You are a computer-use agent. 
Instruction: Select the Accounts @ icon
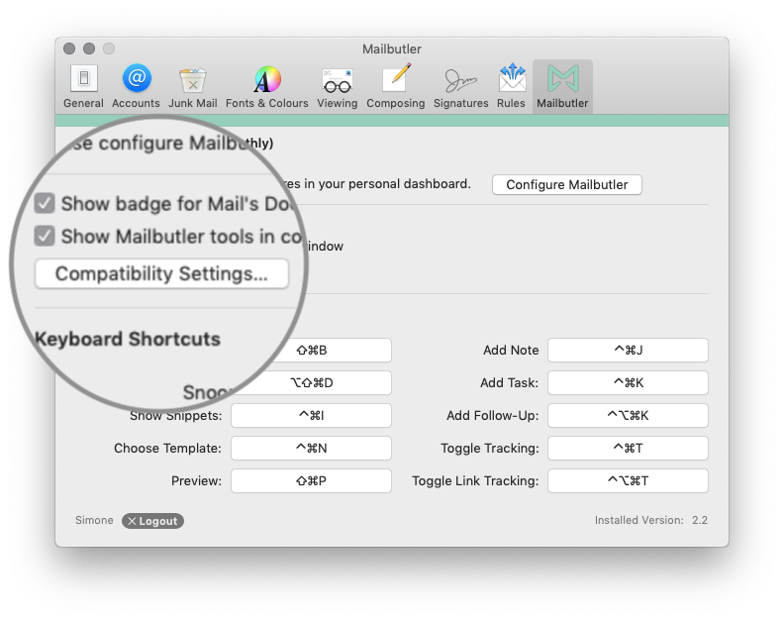137,78
